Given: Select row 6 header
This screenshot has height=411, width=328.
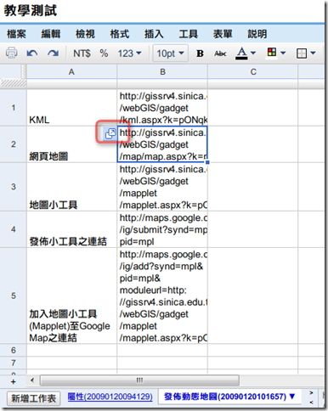Looking at the screenshot, I should tap(14, 350).
